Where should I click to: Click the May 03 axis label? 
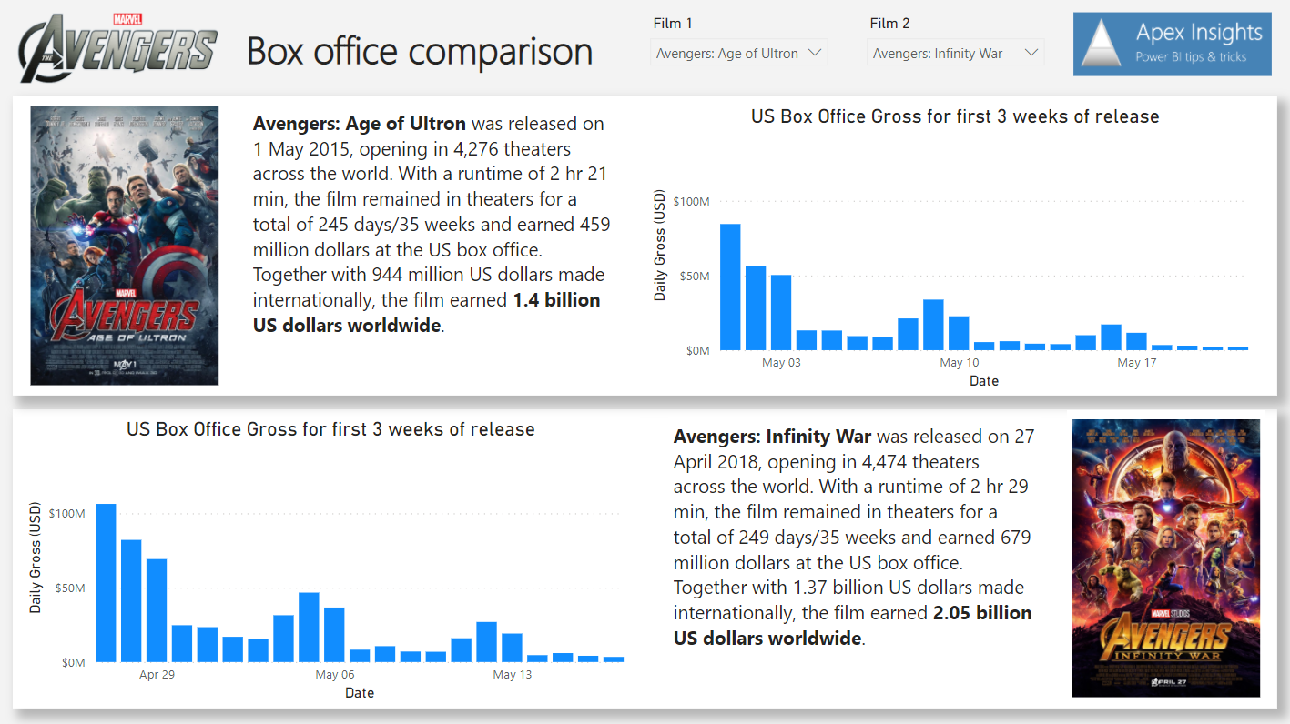781,363
